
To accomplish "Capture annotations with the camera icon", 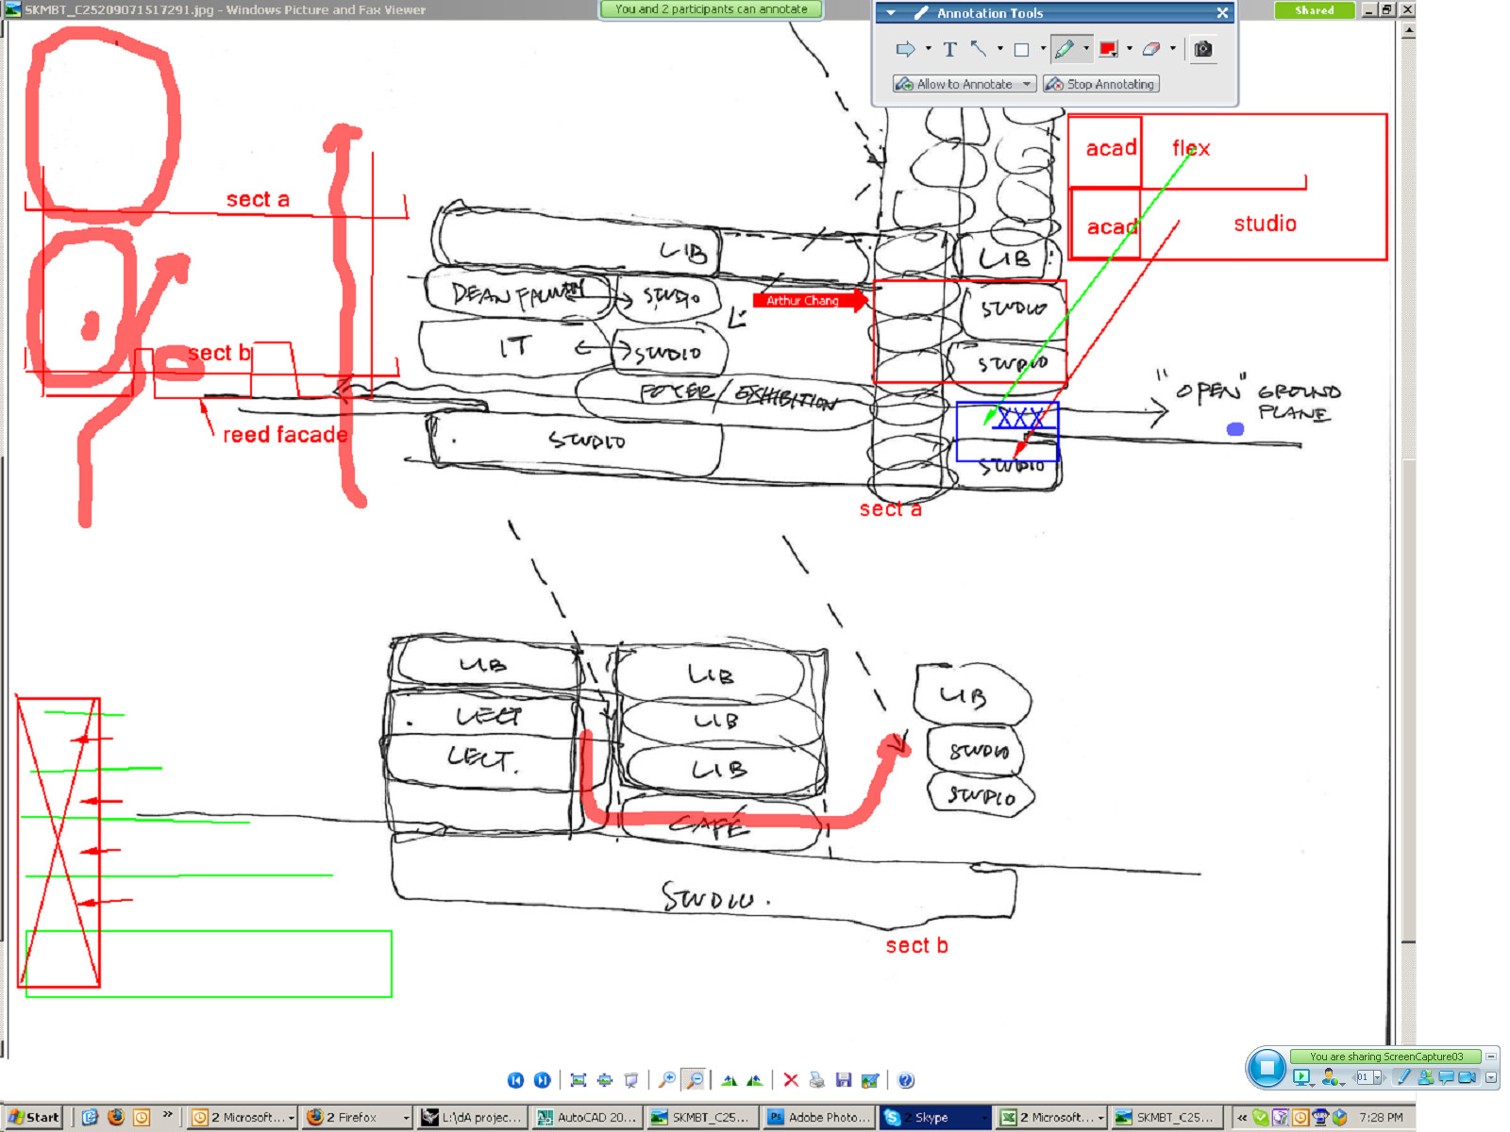I will point(1202,49).
